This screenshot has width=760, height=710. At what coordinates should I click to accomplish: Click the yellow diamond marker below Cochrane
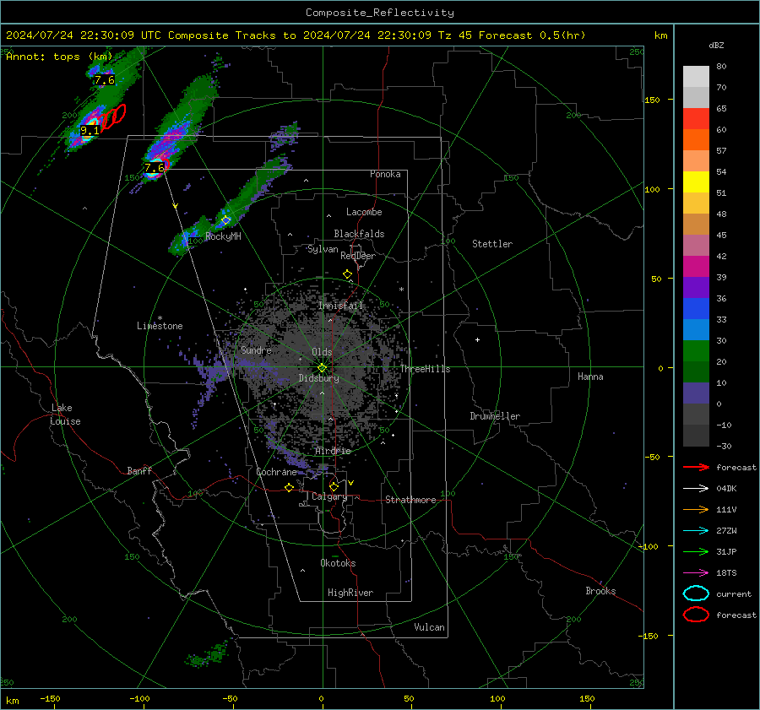(x=290, y=488)
